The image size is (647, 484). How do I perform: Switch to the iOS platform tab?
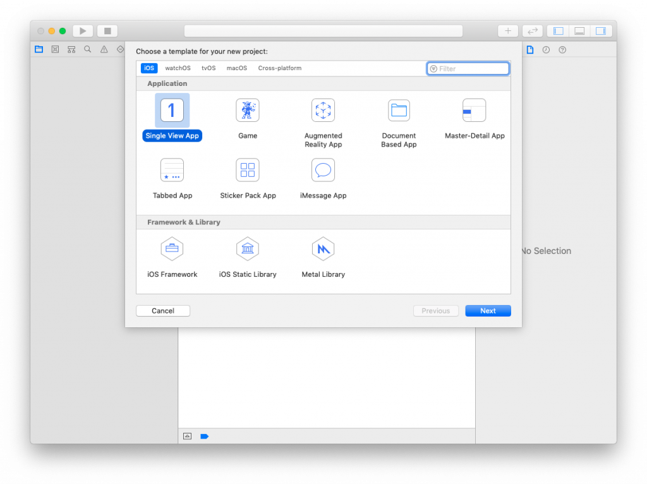pyautogui.click(x=149, y=68)
